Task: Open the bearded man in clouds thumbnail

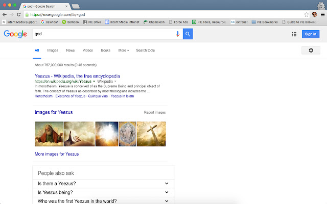Action: coord(49,134)
